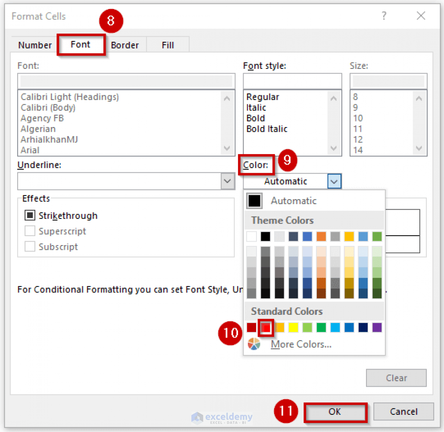Enable the Subscript effect

(30, 247)
